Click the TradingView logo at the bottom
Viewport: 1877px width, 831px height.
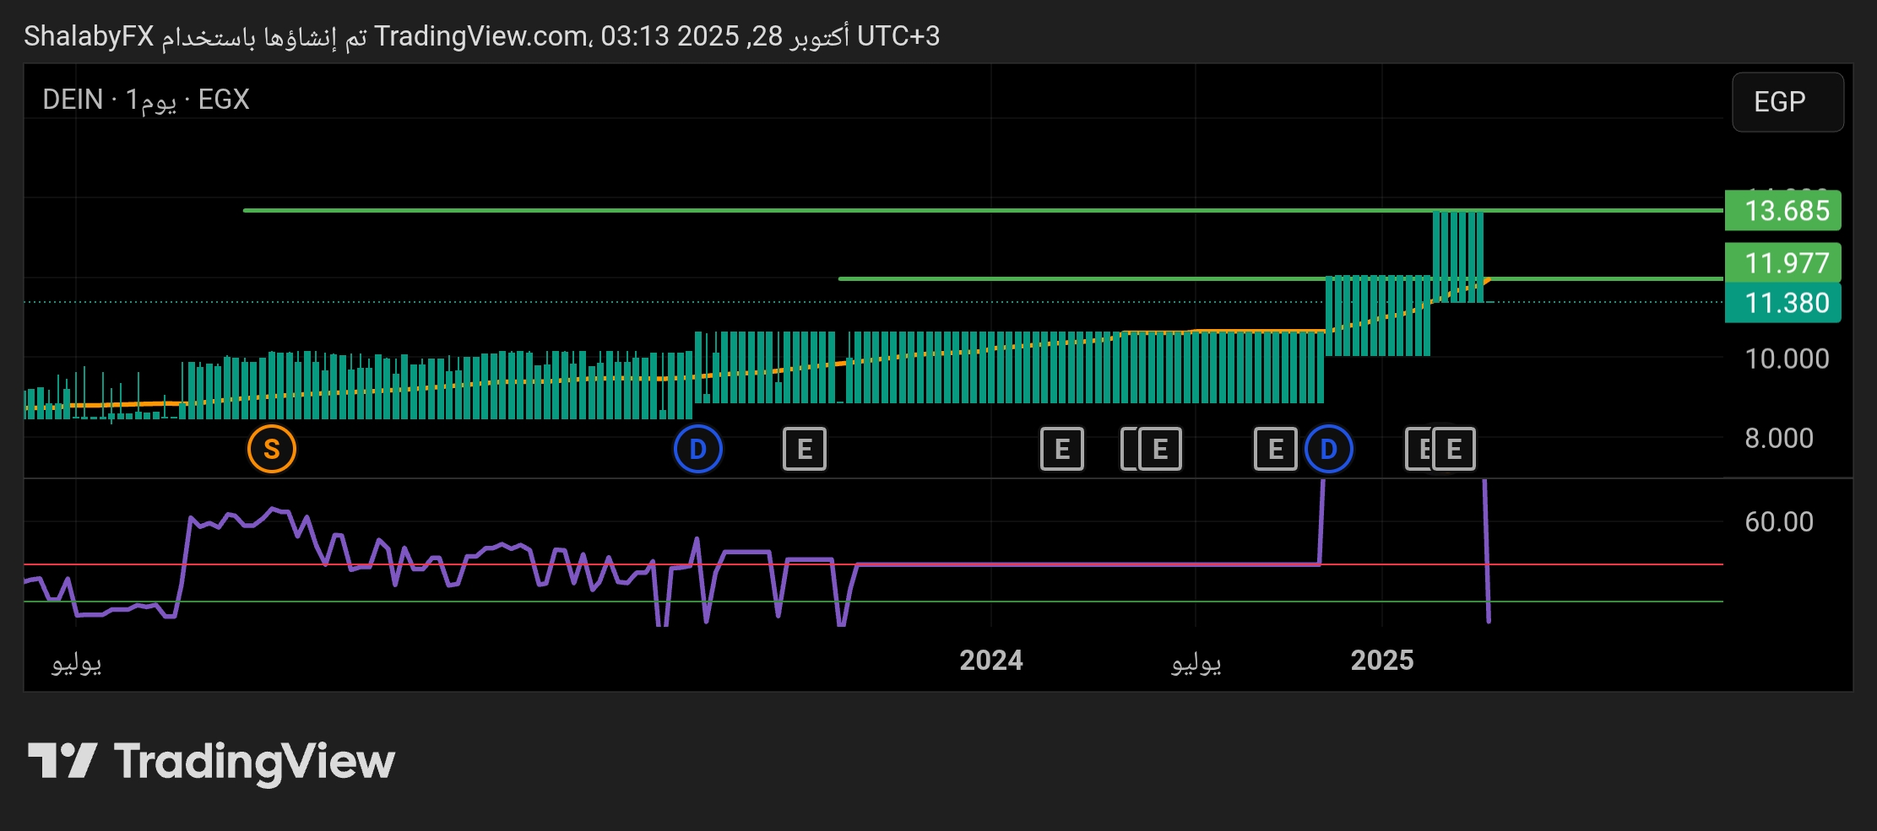tap(211, 761)
